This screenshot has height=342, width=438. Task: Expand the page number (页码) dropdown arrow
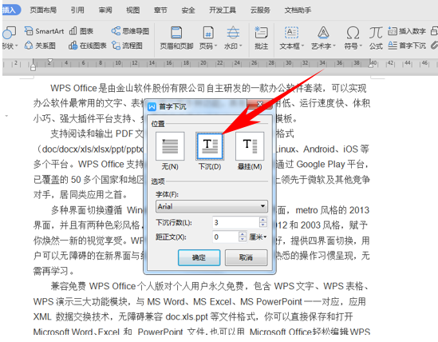[x=215, y=46]
